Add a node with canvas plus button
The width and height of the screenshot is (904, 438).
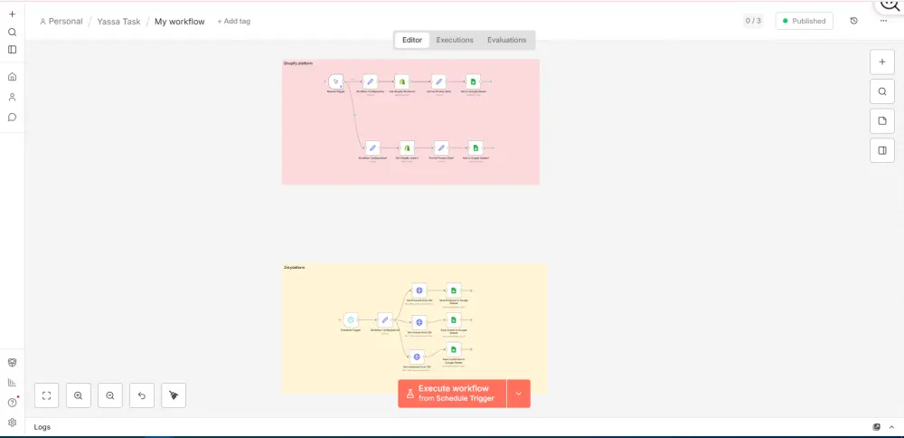click(882, 62)
